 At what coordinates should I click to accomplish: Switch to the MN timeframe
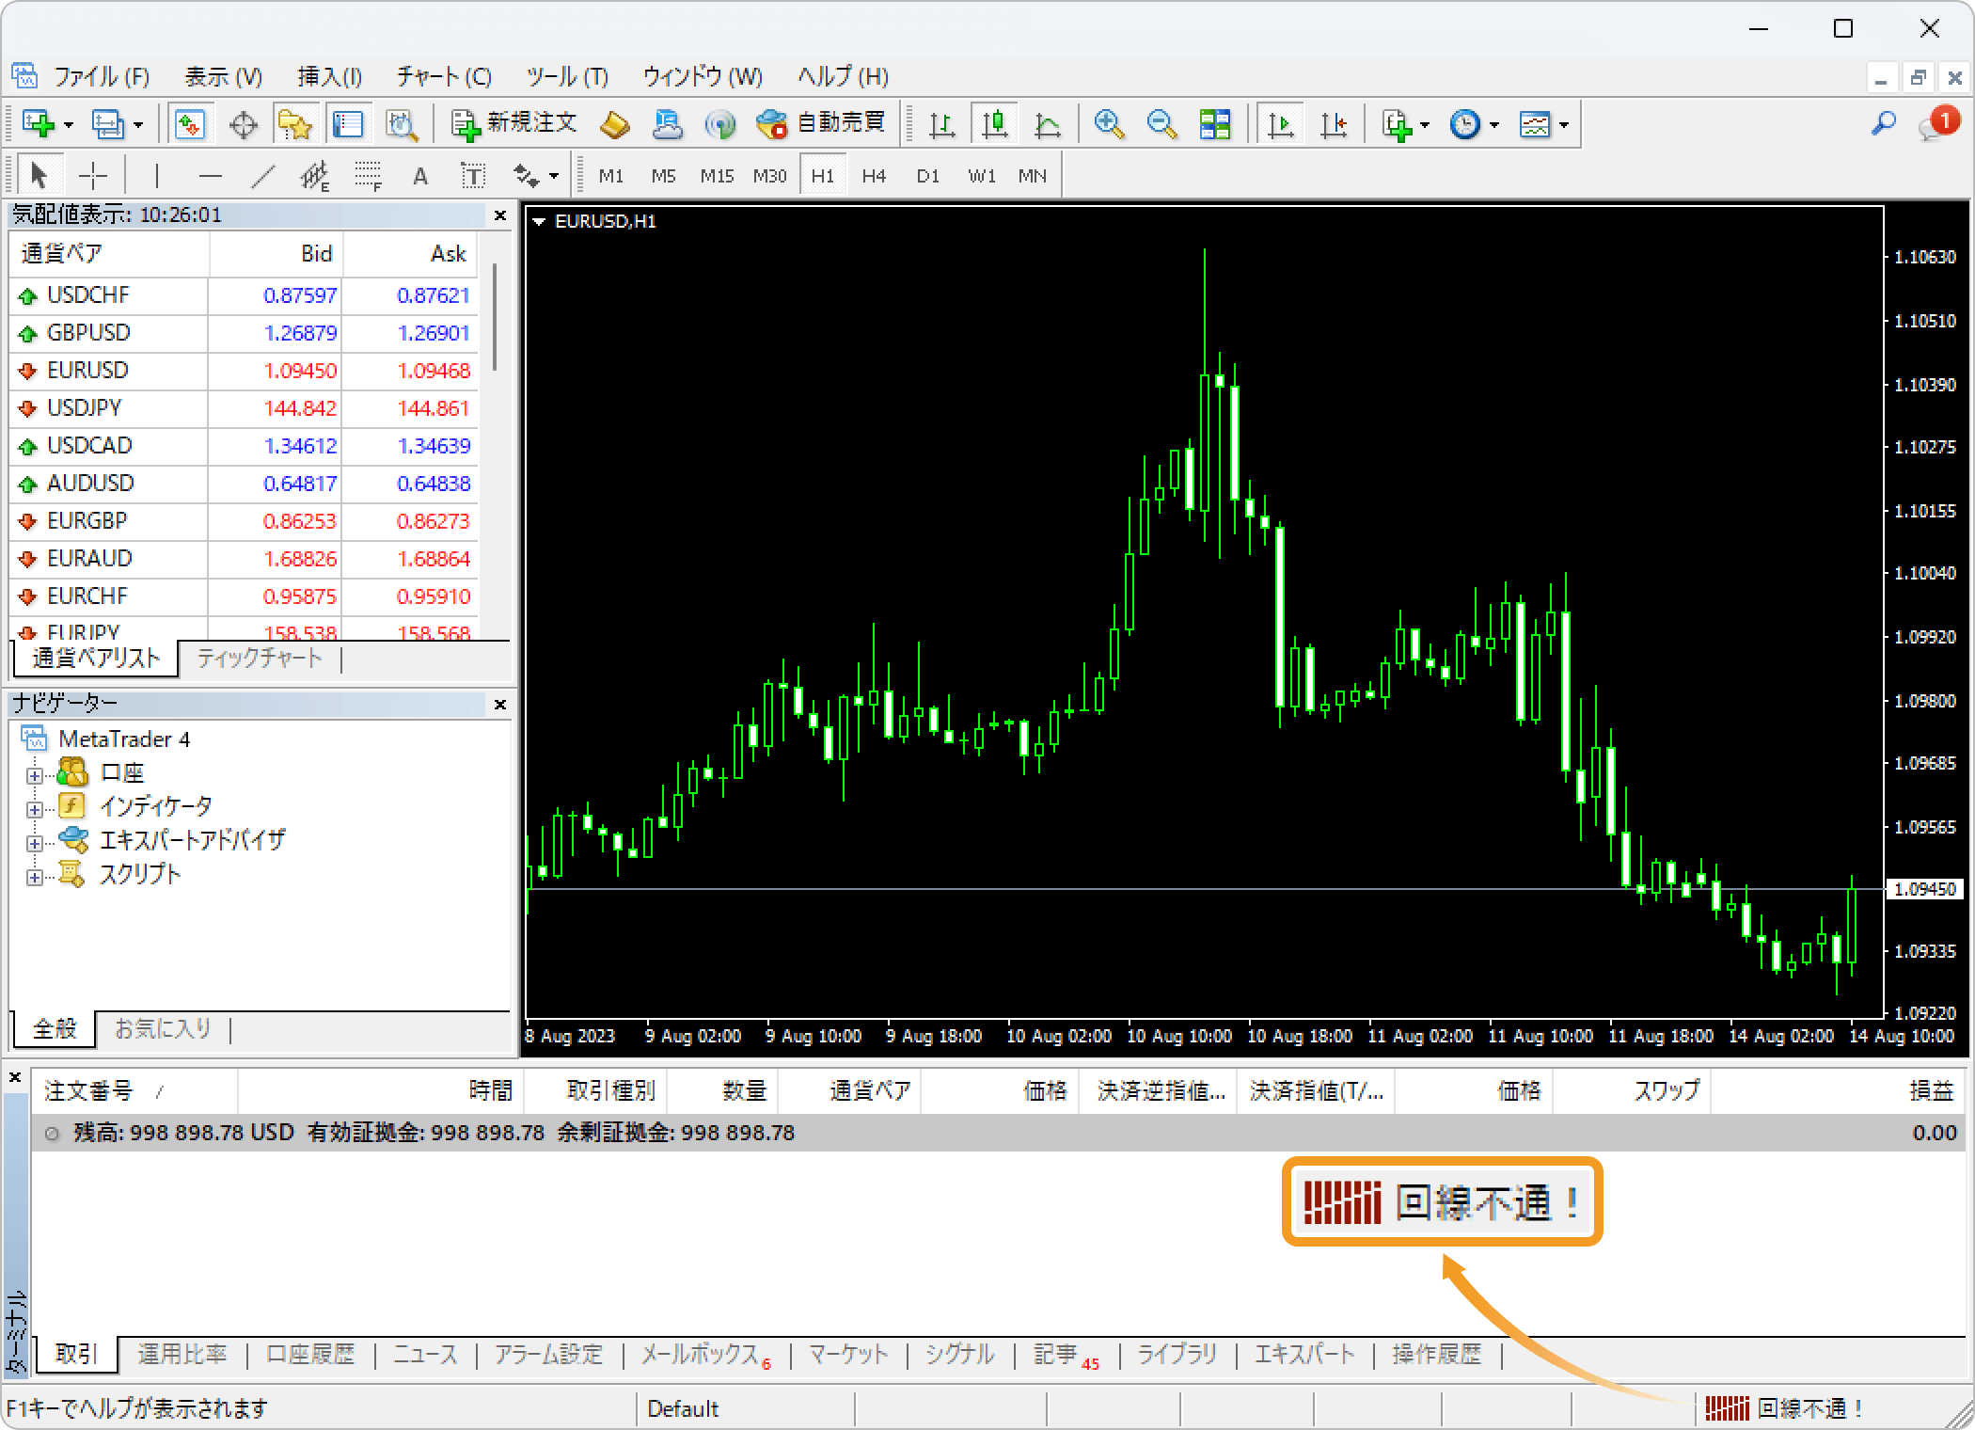[x=1032, y=176]
